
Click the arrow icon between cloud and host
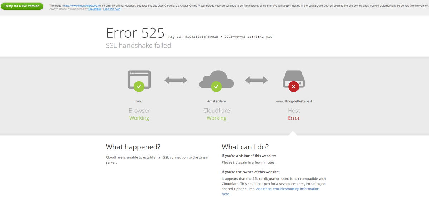click(x=256, y=80)
